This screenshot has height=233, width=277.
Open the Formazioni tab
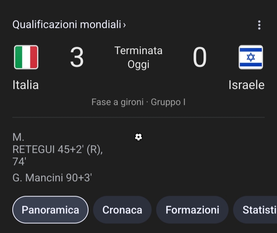click(192, 210)
